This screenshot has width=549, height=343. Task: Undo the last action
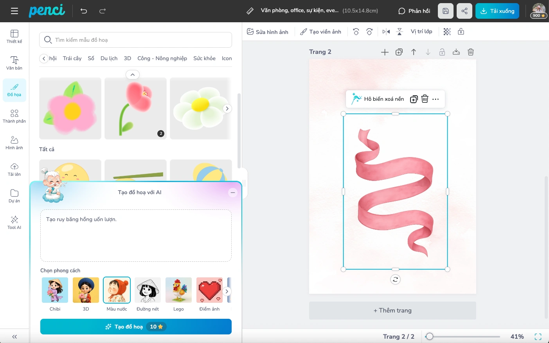(x=84, y=11)
